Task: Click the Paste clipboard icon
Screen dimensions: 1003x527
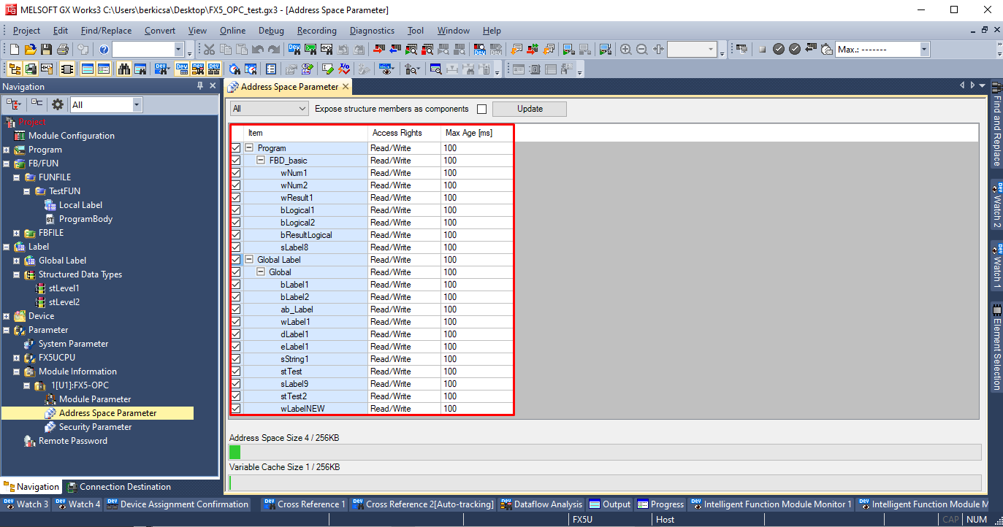Action: pos(241,49)
